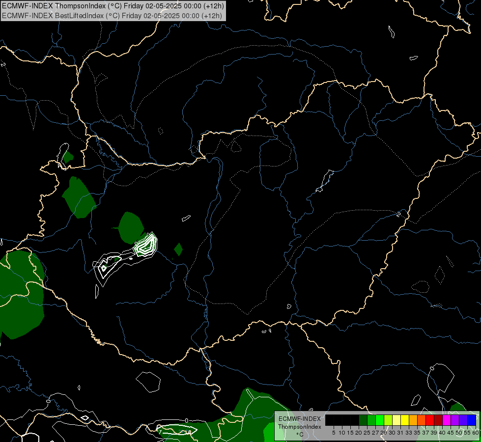Click the legend tick label 15
This screenshot has height=442, width=481.
[351, 433]
